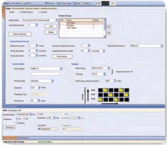
Task: Switch to the Interference Addition tab
Action: 49,8
